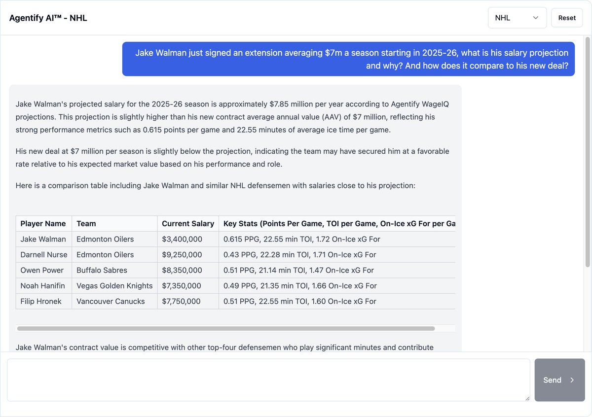Select the Darnell Nurse name cell

click(43, 255)
